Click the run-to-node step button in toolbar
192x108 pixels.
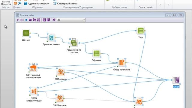tap(22, 20)
